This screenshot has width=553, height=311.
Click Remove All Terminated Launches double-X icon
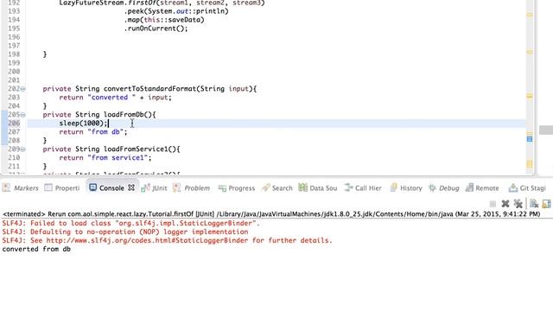pyautogui.click(x=518, y=204)
